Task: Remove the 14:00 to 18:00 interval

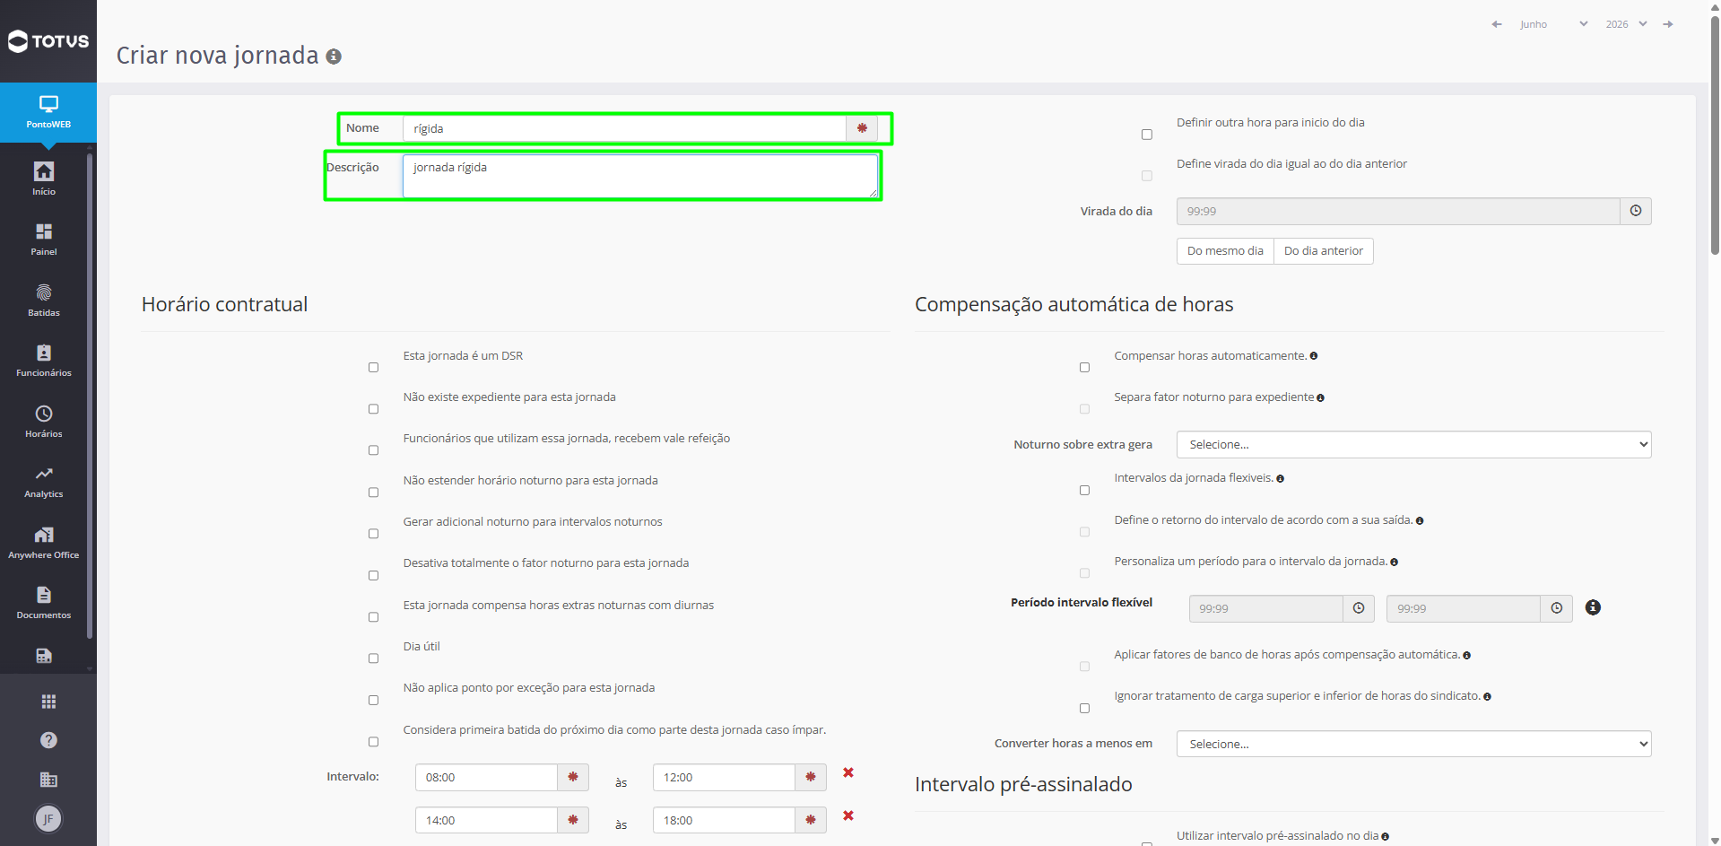Action: (848, 815)
